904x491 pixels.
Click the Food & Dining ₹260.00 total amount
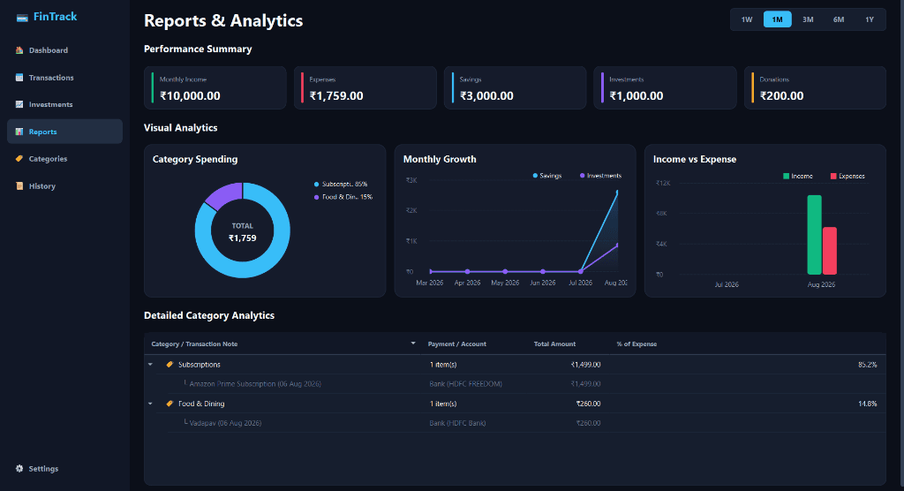click(x=589, y=404)
